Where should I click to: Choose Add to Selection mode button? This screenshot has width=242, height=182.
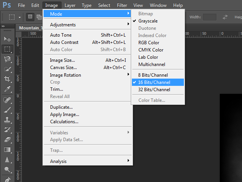[x=39, y=17]
